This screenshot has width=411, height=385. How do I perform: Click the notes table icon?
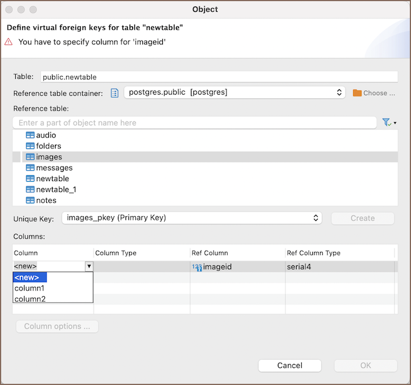[30, 200]
